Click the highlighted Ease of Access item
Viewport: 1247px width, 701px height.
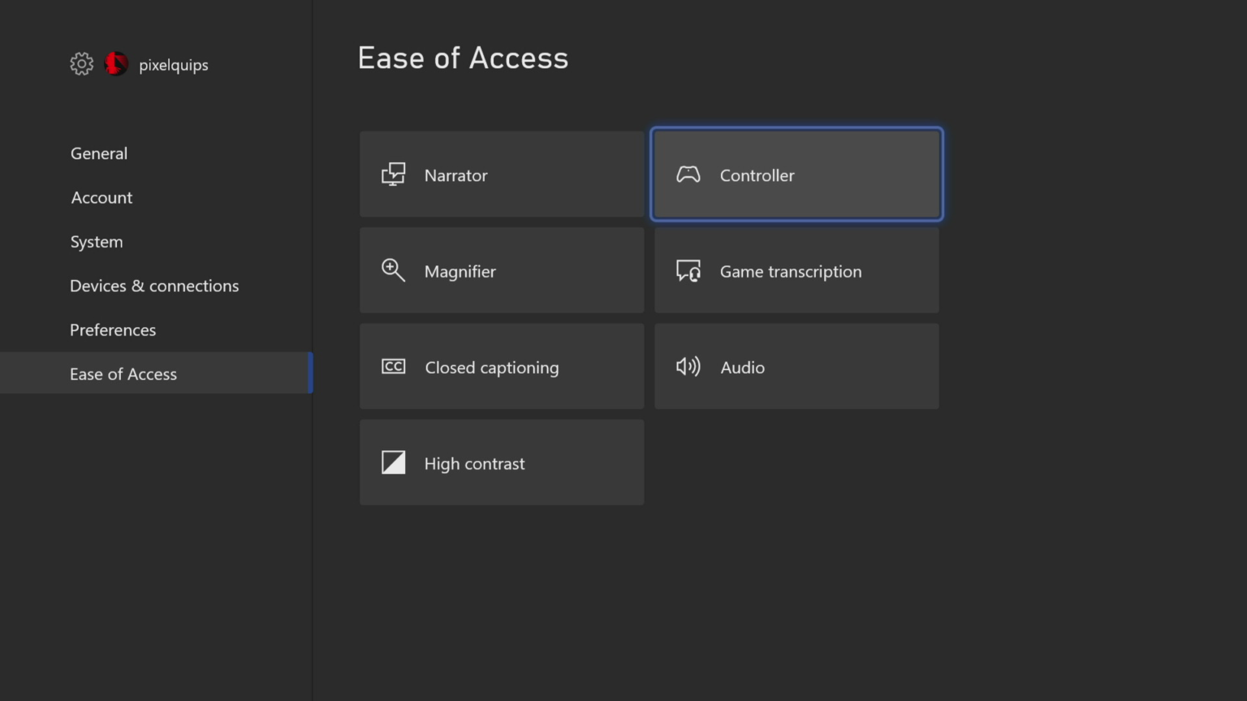(123, 373)
